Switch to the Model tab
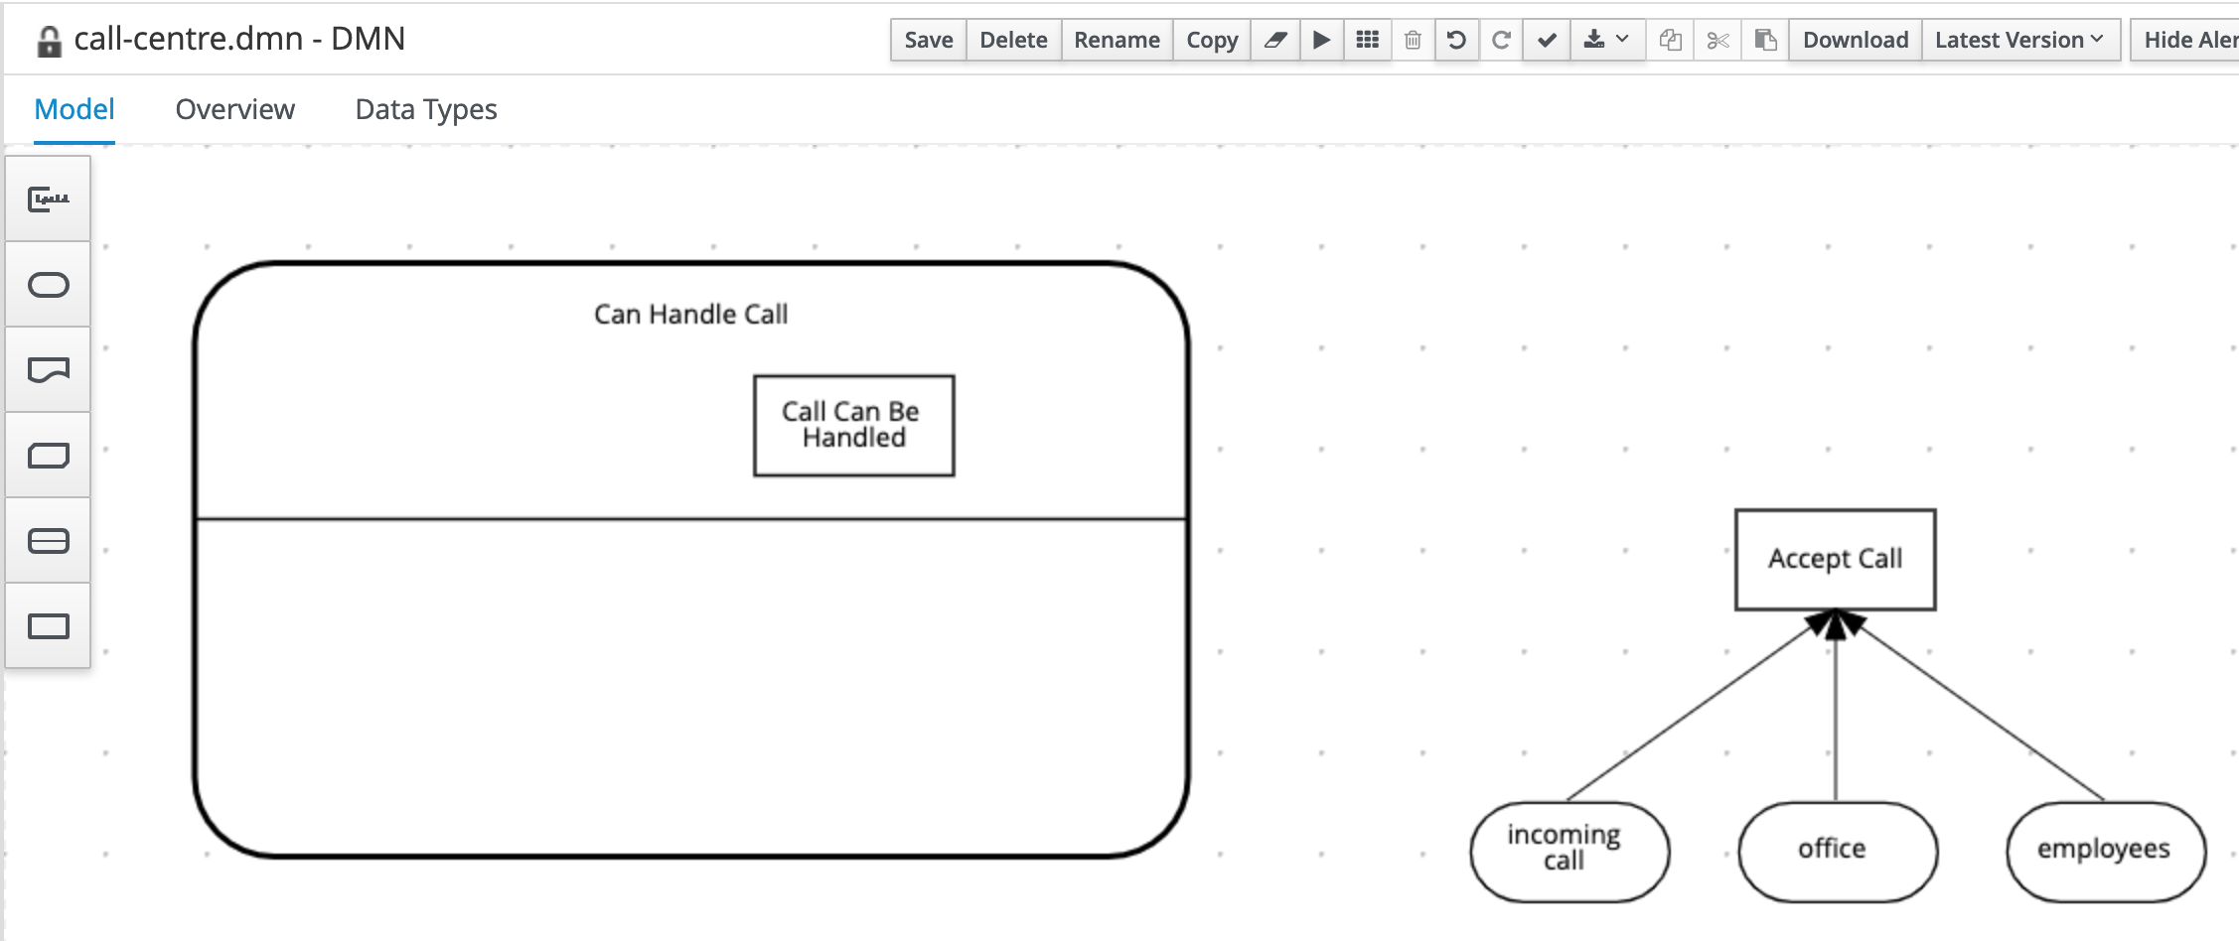Screen dimensions: 2239x941 point(75,109)
